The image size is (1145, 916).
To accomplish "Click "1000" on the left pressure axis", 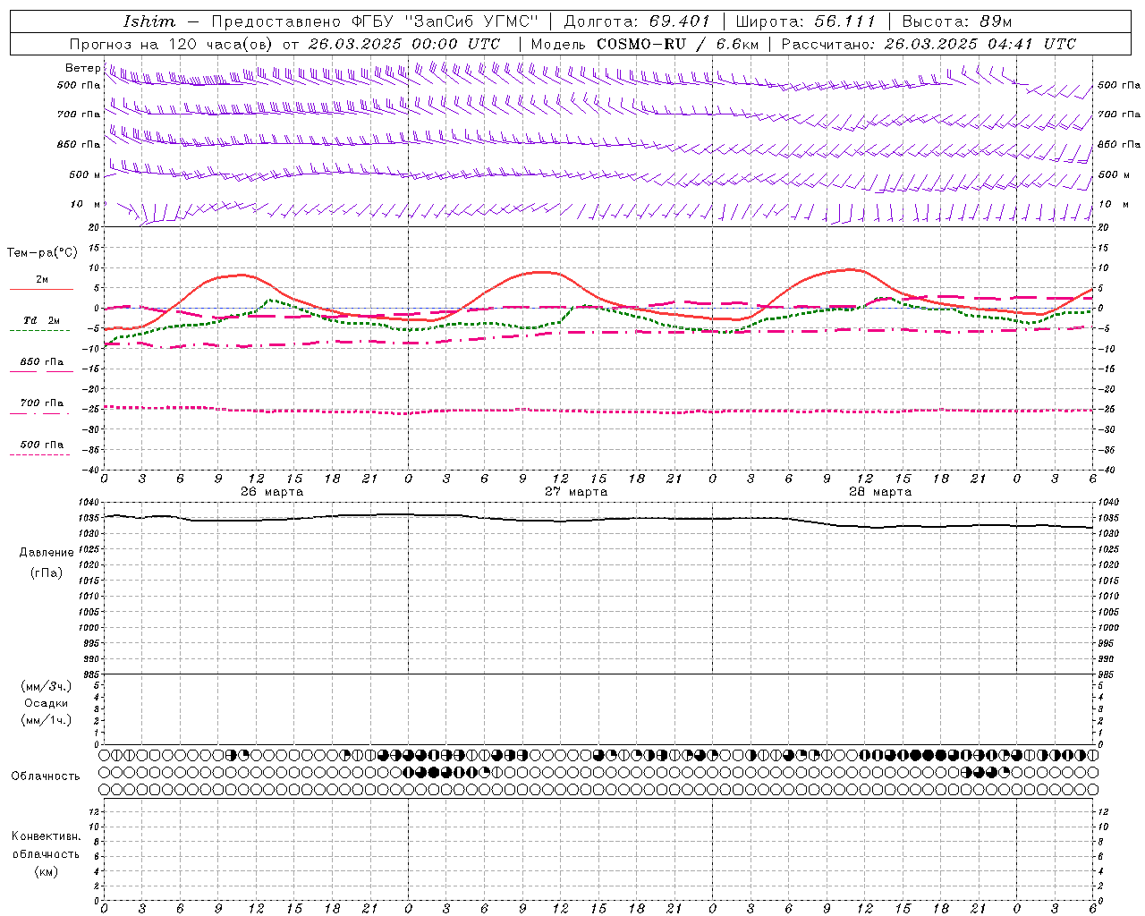I will click(89, 628).
